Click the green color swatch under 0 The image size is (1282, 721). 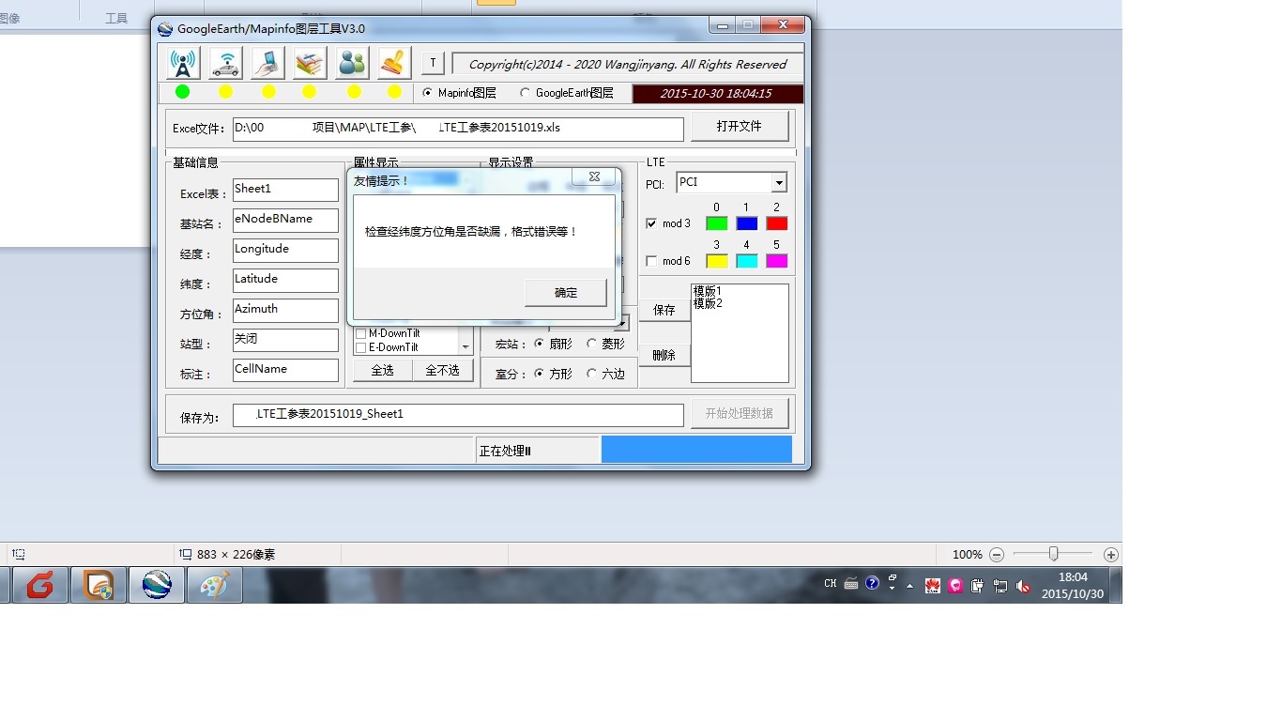(717, 223)
